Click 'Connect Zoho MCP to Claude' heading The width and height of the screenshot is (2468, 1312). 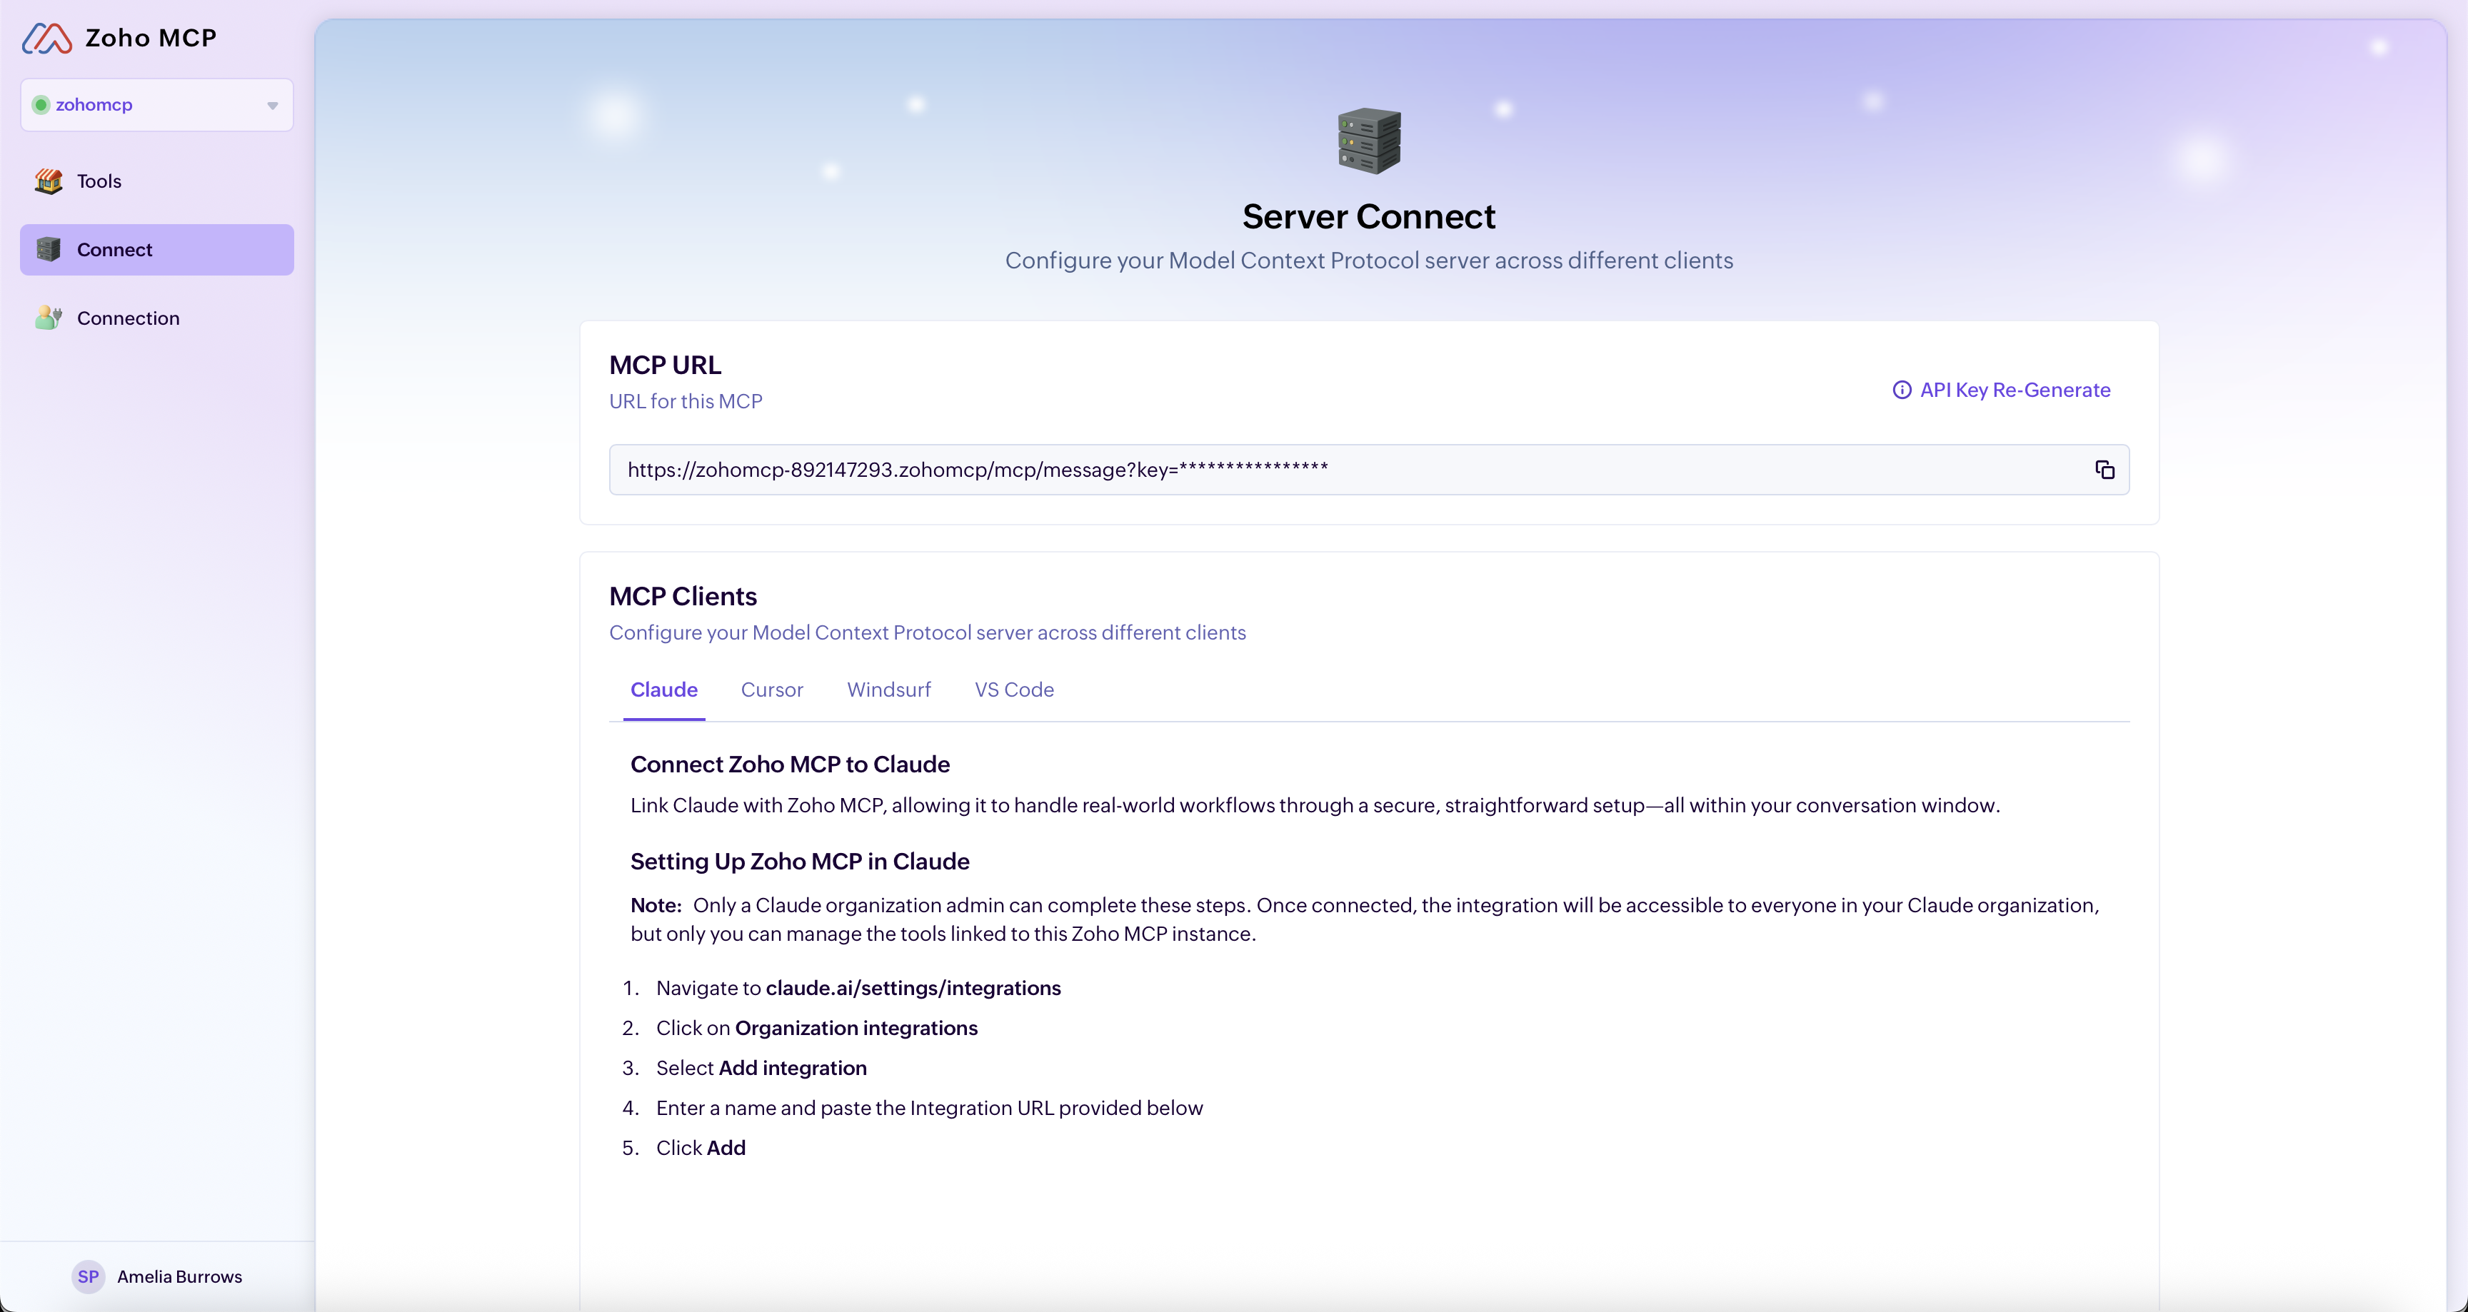[791, 765]
